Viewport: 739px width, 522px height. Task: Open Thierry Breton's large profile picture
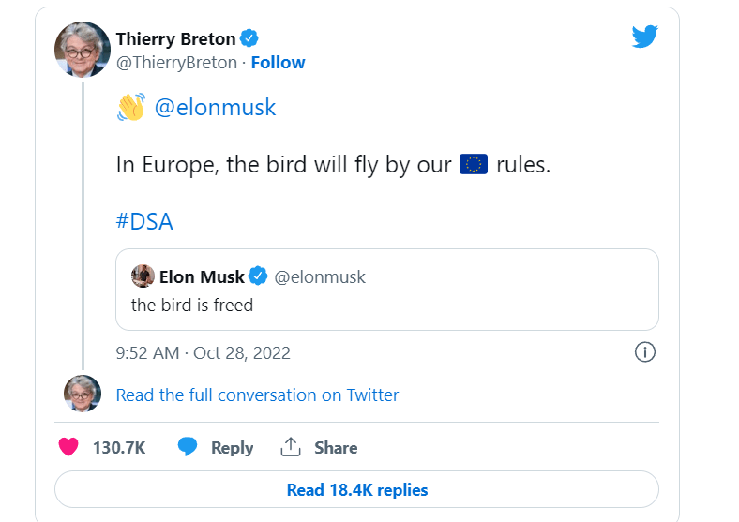83,50
